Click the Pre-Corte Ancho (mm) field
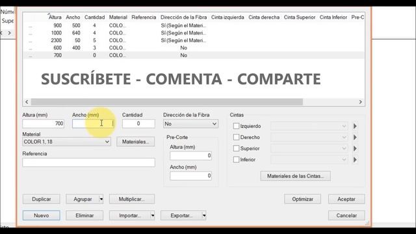Screen dimensions: 416x234 190,175
